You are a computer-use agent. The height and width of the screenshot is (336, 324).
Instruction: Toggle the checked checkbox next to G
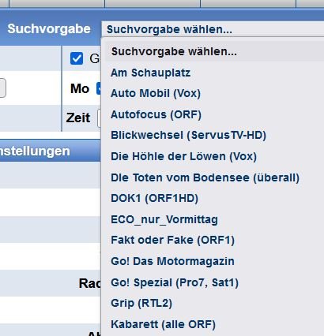pyautogui.click(x=77, y=58)
